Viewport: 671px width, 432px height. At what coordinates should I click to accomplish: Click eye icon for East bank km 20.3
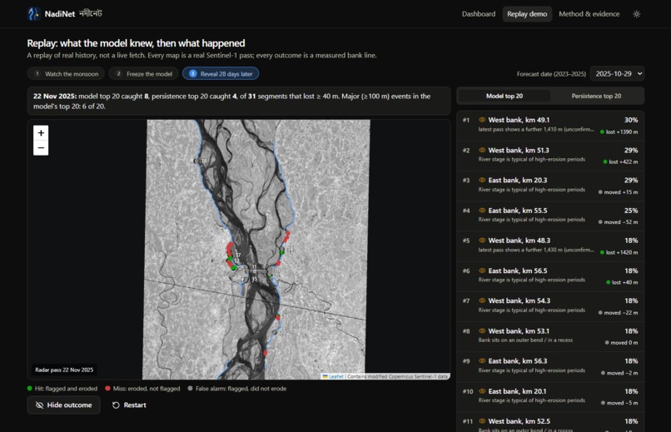(482, 180)
